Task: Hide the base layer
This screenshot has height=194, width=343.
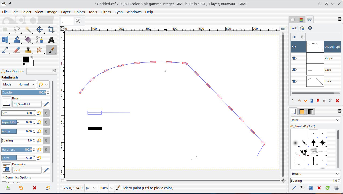Action: point(294,70)
